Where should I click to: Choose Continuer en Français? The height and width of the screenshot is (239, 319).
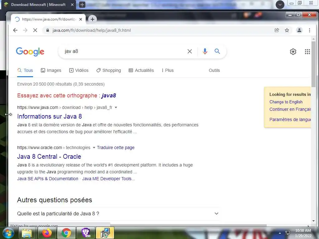(290, 109)
